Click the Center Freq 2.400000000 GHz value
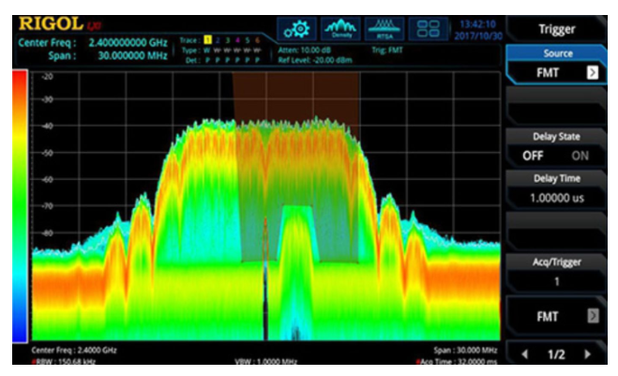618x376 pixels. (x=128, y=42)
